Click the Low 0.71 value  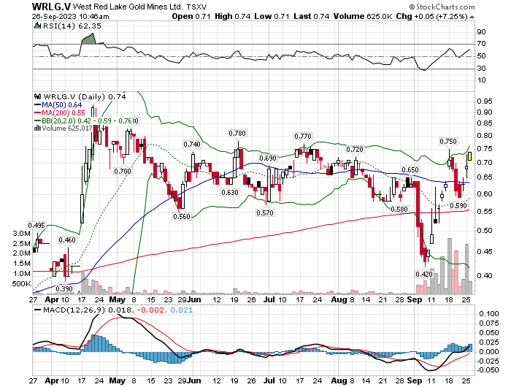point(272,16)
